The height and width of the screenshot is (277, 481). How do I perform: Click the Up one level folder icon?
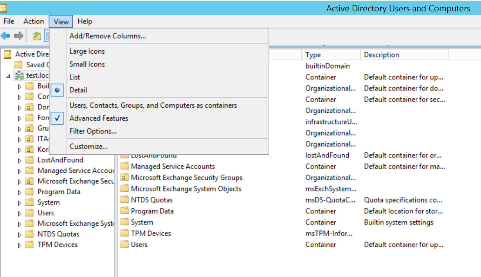[x=37, y=36]
